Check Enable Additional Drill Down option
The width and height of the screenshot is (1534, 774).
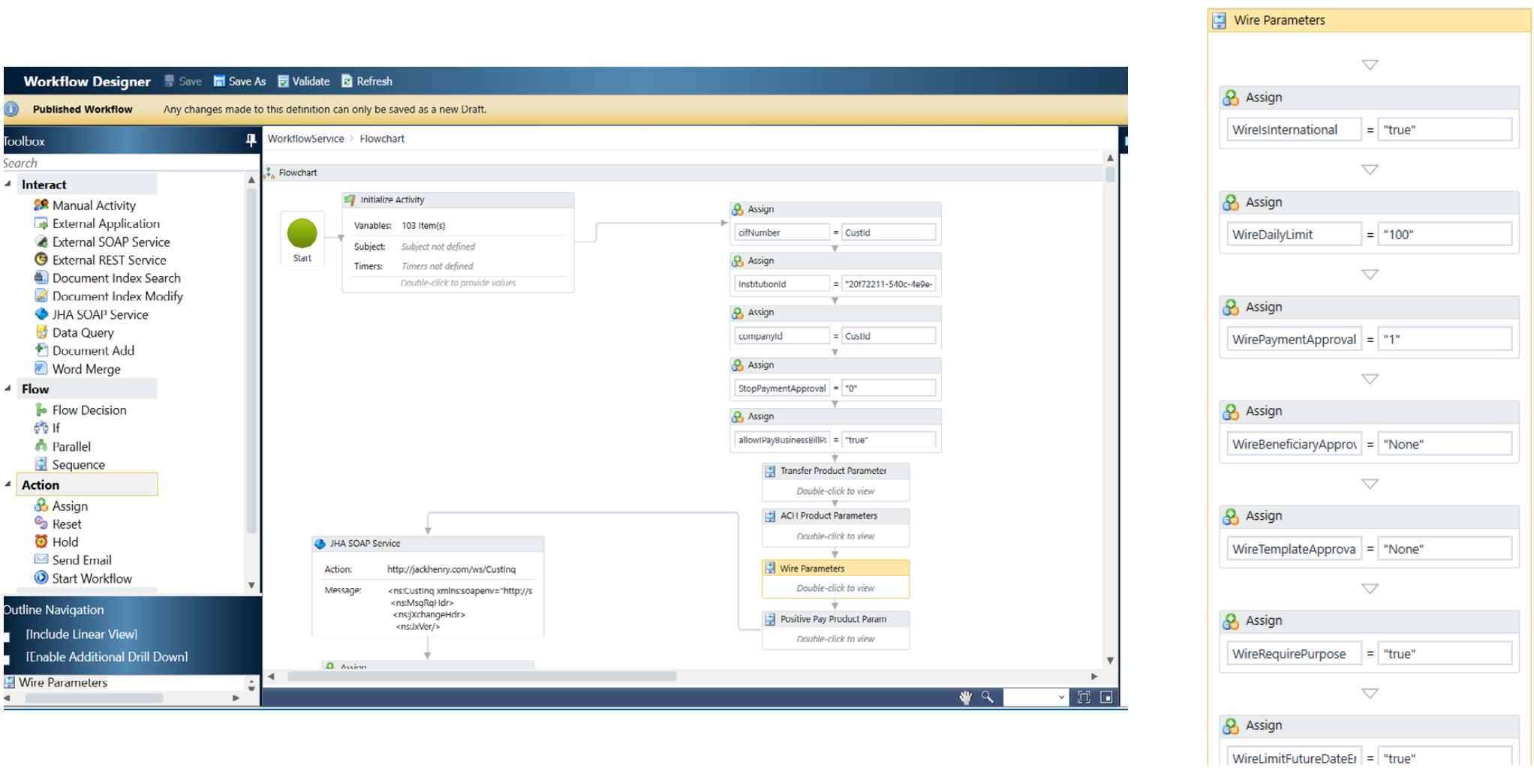click(7, 659)
